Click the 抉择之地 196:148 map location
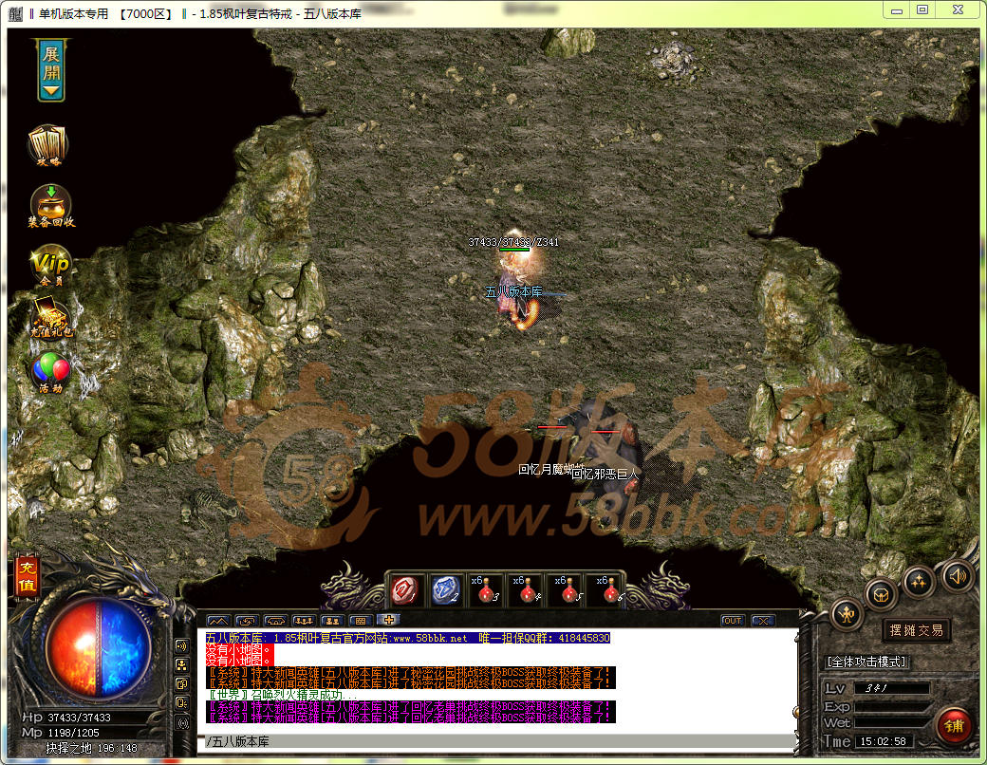The image size is (987, 765). (x=91, y=748)
